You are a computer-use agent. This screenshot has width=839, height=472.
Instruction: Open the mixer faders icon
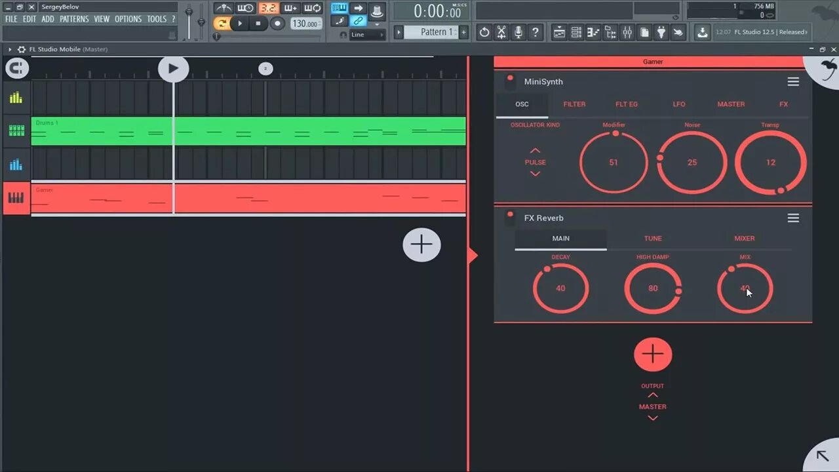pyautogui.click(x=627, y=32)
